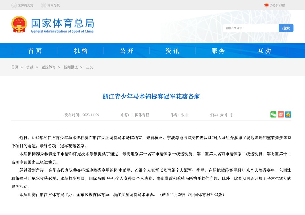
Task: Click the source 中国体育报 text
Action: [x=140, y=115]
